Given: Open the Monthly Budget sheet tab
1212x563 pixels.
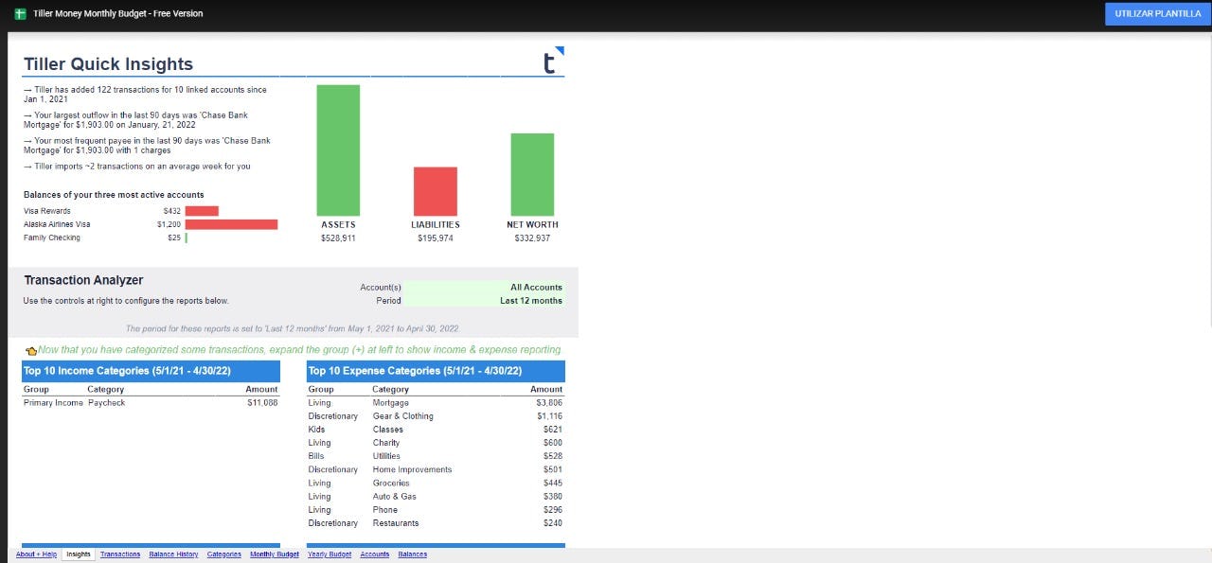Looking at the screenshot, I should (x=275, y=554).
